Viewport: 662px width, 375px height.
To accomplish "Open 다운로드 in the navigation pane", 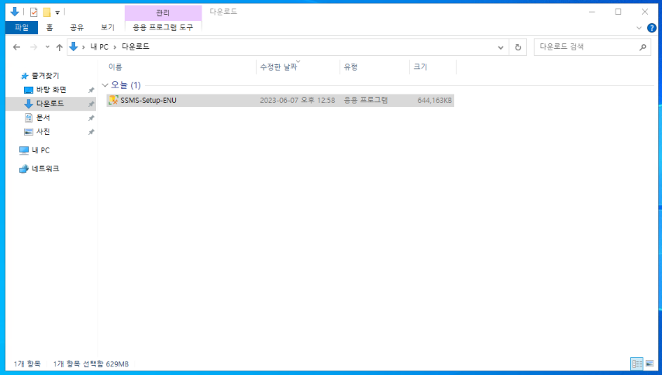I will (50, 104).
